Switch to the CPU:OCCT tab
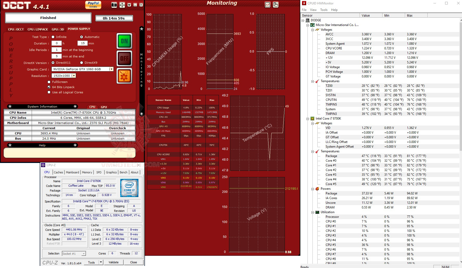 (16, 29)
